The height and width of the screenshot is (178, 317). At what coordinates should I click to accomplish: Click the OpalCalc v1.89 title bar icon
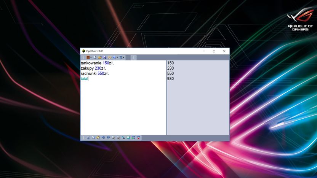(83, 51)
